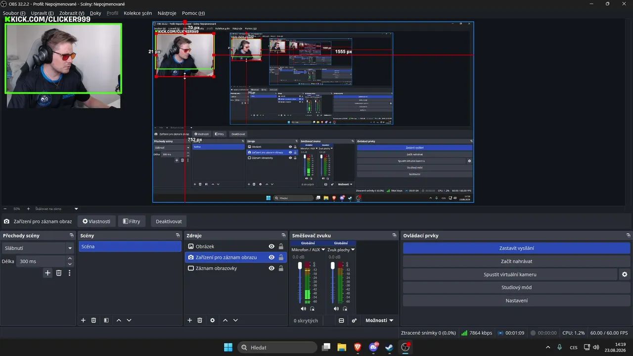633x356 pixels.
Task: Undock the Ovládací prvky panel
Action: (x=629, y=235)
